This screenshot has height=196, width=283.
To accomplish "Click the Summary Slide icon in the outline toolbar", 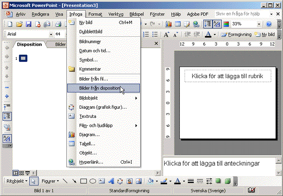I will [x=7, y=127].
